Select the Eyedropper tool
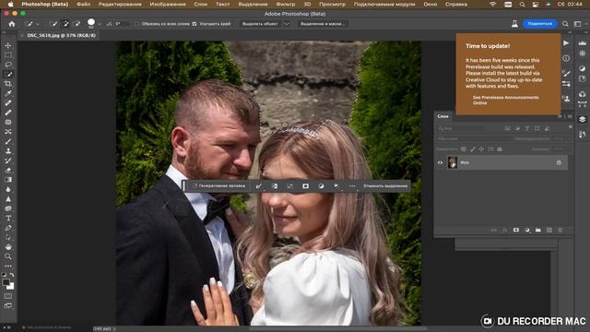 click(x=8, y=93)
